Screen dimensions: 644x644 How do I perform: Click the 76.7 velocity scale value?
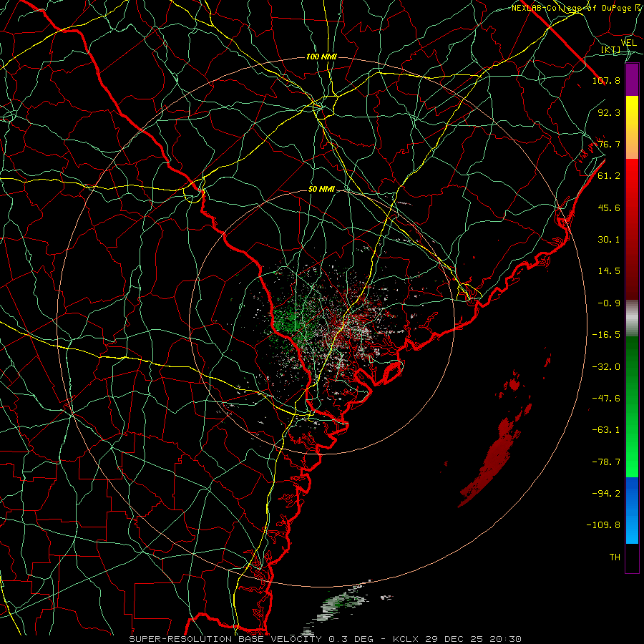[x=609, y=144]
